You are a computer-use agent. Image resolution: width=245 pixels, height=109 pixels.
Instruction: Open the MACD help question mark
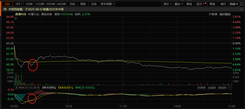16,87
